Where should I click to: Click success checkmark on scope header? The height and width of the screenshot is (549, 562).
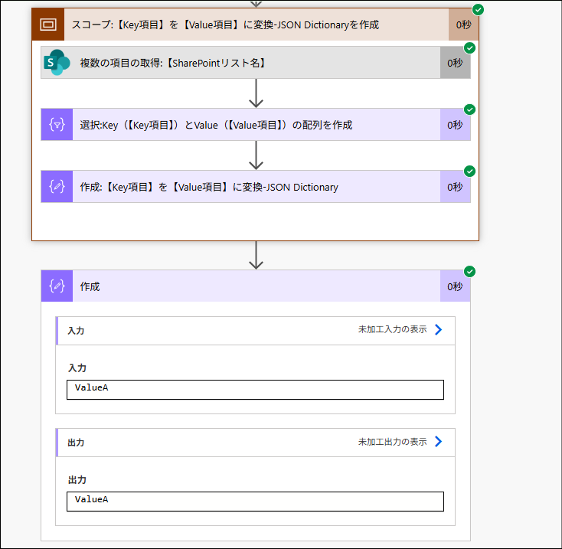click(x=478, y=10)
